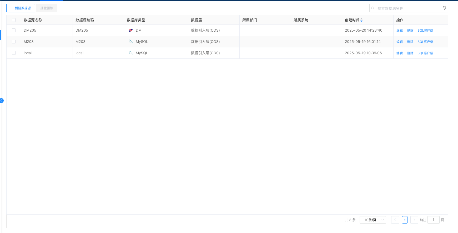This screenshot has height=233, width=458.
Task: Check the checkbox for DM205 row
Action: 14,30
